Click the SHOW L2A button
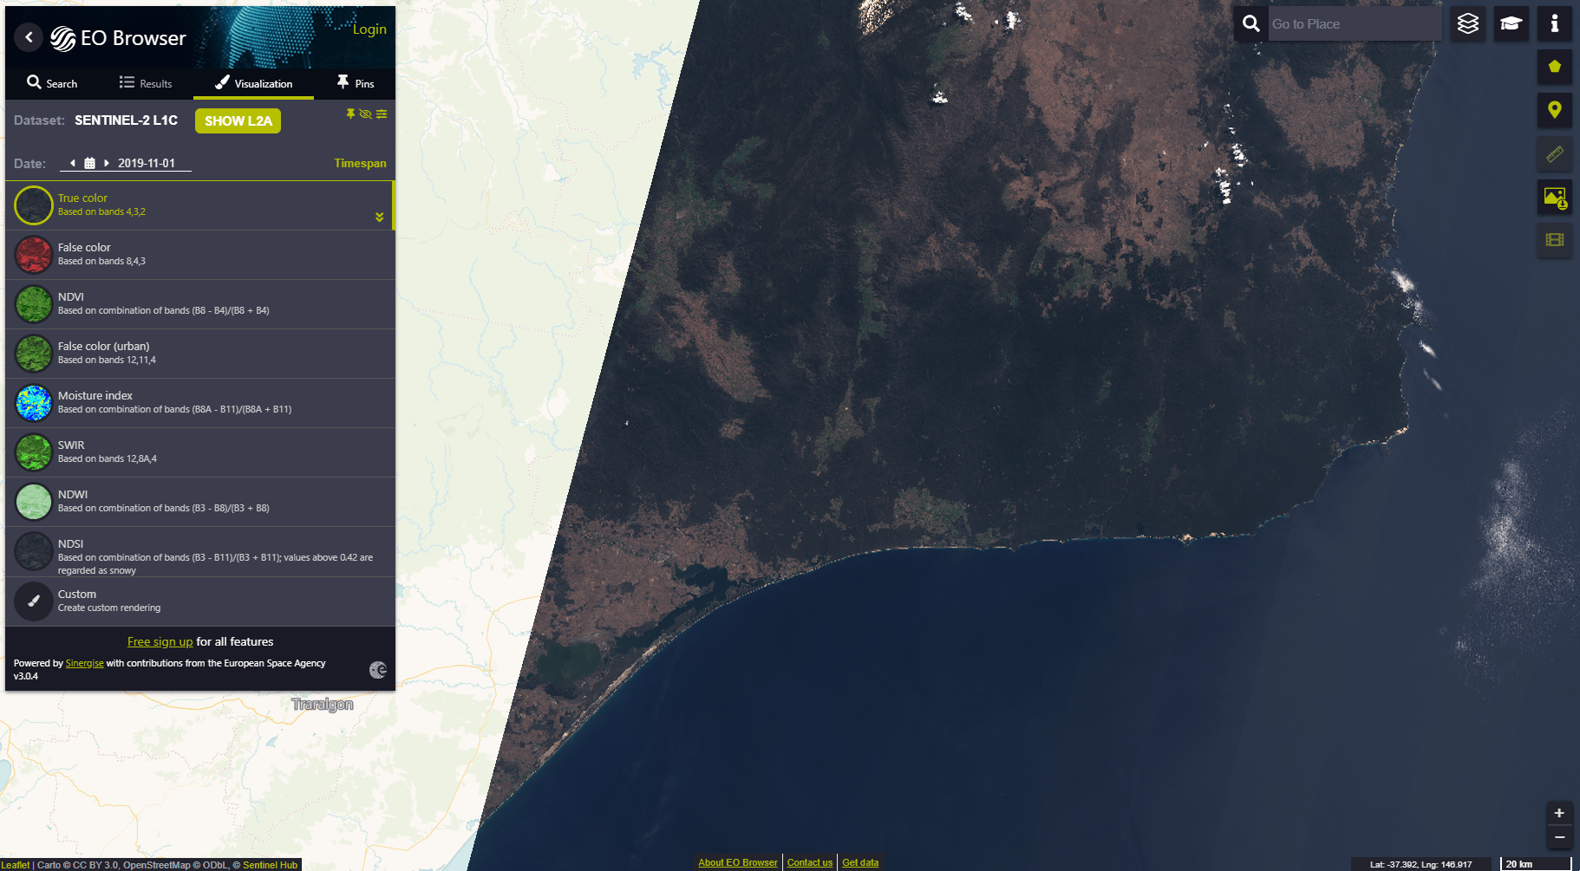The image size is (1580, 871). 238,121
